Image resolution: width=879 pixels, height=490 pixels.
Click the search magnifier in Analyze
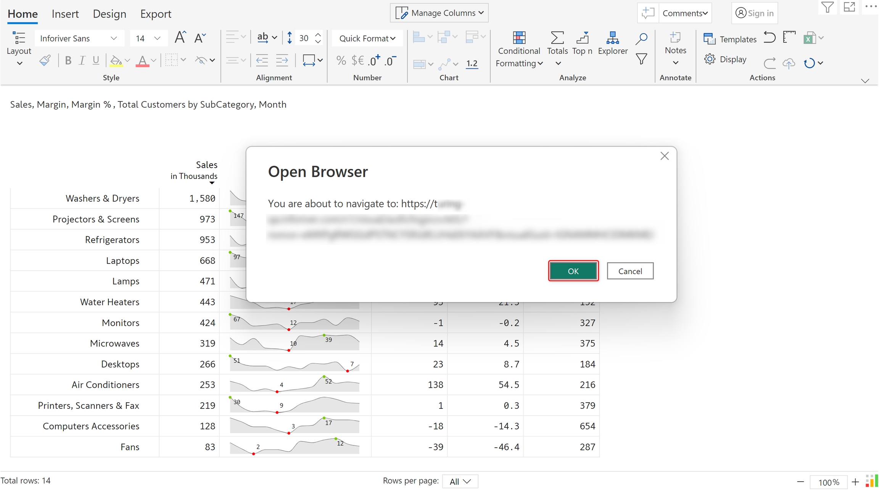tap(642, 39)
